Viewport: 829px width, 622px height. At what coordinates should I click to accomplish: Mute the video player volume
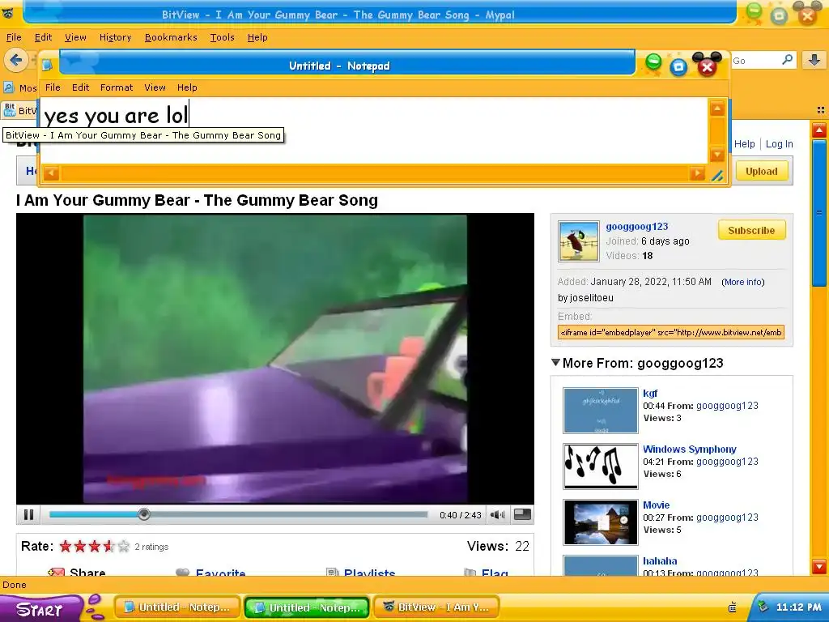[x=498, y=514]
